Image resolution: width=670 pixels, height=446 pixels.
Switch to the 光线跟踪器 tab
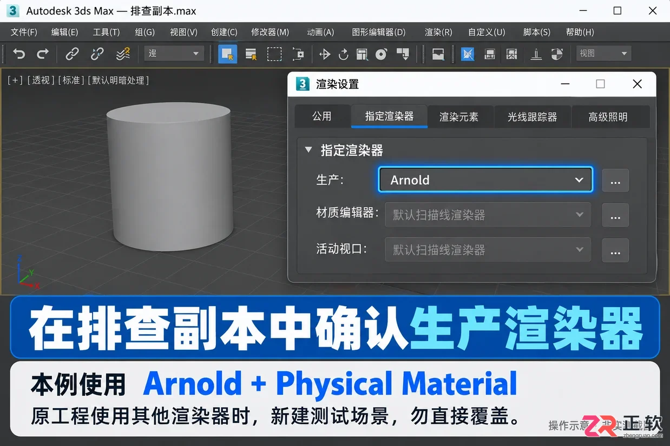click(x=532, y=116)
